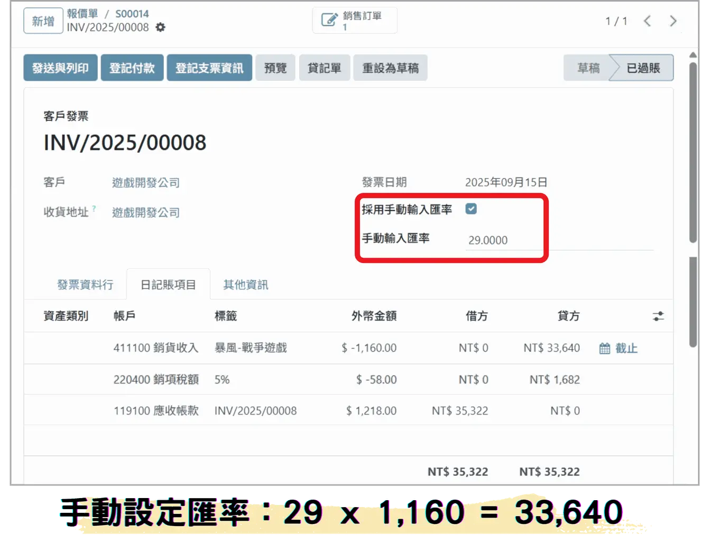This screenshot has height=553, width=711.
Task: Click scrollbar up arrow at top right
Action: tap(693, 55)
